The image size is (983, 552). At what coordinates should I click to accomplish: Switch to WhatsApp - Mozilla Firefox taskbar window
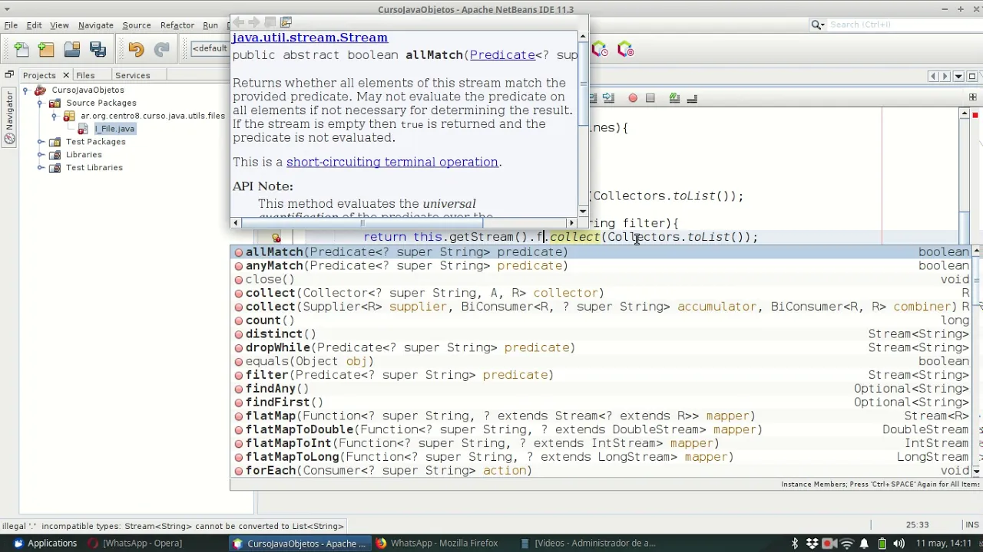pyautogui.click(x=436, y=544)
